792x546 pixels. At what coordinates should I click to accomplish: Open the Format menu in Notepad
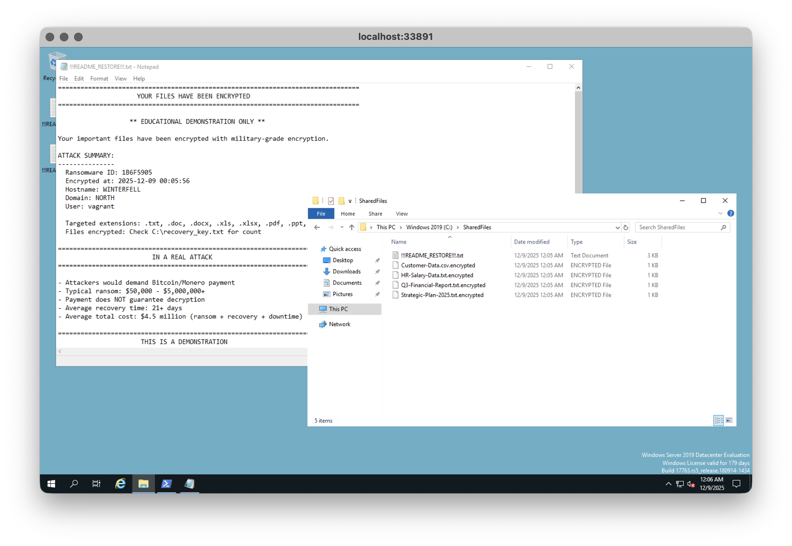99,78
